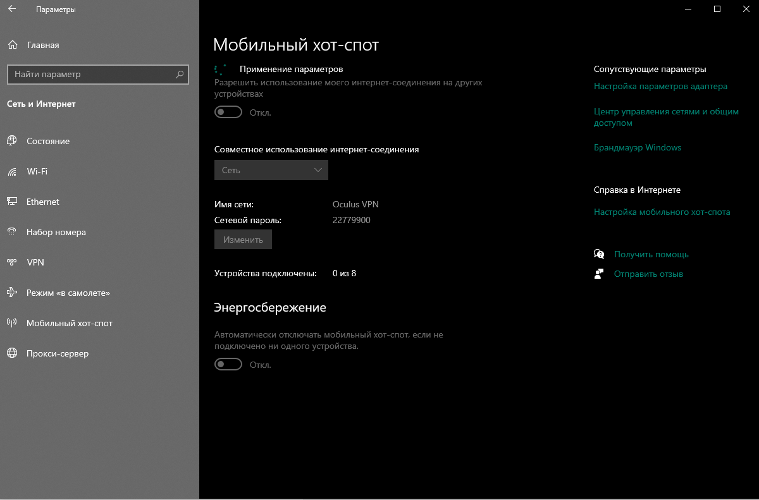Click the Сеть и Интернет sidebar heading
The width and height of the screenshot is (759, 500).
pos(41,104)
